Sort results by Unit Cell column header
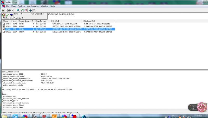Image resolution: width=208 pixels, height=118 pixels. click(67, 21)
